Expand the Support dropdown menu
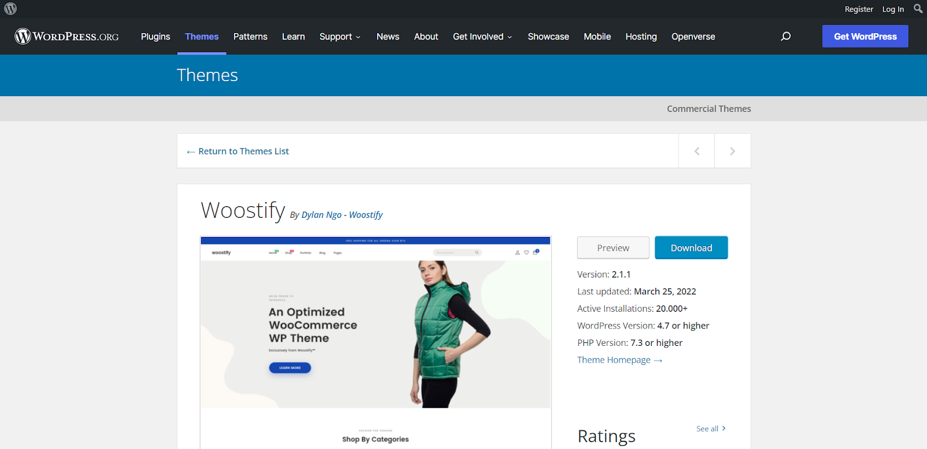This screenshot has width=927, height=449. 340,36
